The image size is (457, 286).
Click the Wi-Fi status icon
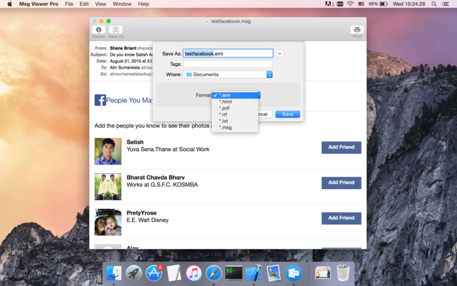(350, 4)
